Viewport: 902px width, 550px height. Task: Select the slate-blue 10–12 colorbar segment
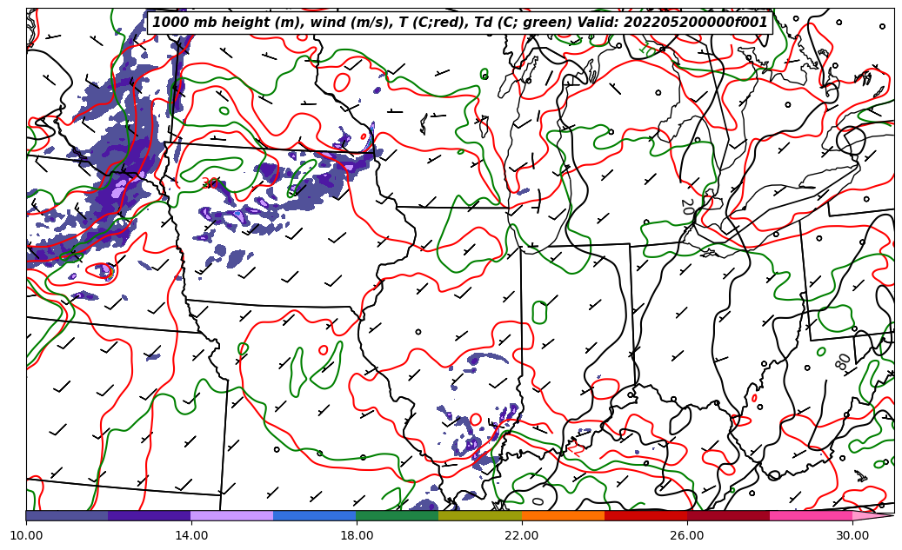coord(67,515)
